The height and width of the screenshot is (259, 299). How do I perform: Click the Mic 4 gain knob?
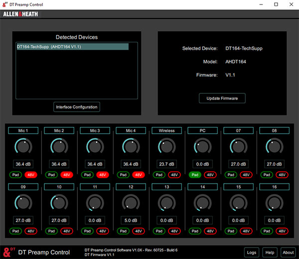(x=131, y=147)
